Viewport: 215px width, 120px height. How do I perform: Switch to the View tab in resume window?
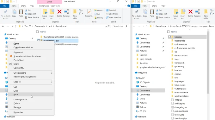coord(163,6)
